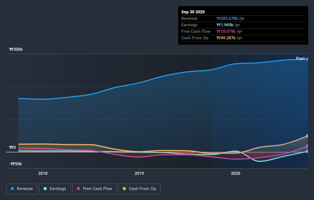Viewport: 314px width, 200px height.
Task: Click the Cash From Op tooltip label
Action: [x=195, y=38]
